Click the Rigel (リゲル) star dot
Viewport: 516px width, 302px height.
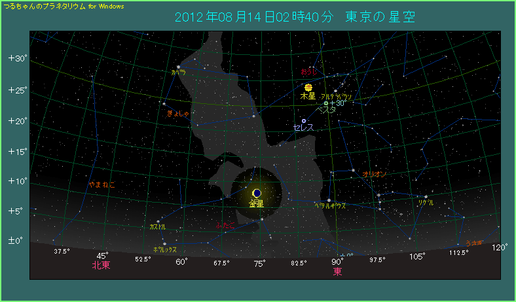coord(426,197)
